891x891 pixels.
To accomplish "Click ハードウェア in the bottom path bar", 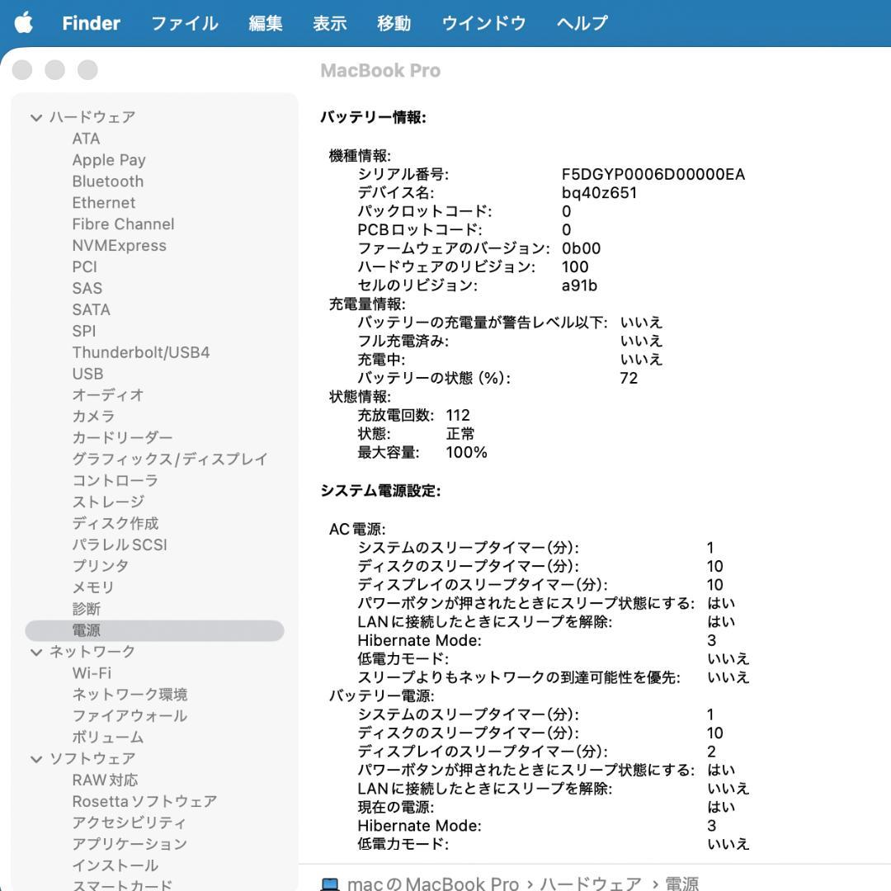I will click(x=591, y=884).
